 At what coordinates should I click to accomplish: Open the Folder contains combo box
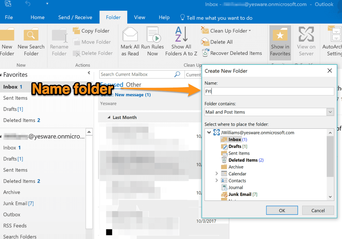269,112
